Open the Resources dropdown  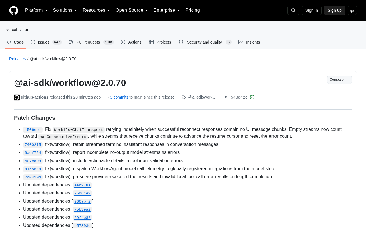pos(96,10)
